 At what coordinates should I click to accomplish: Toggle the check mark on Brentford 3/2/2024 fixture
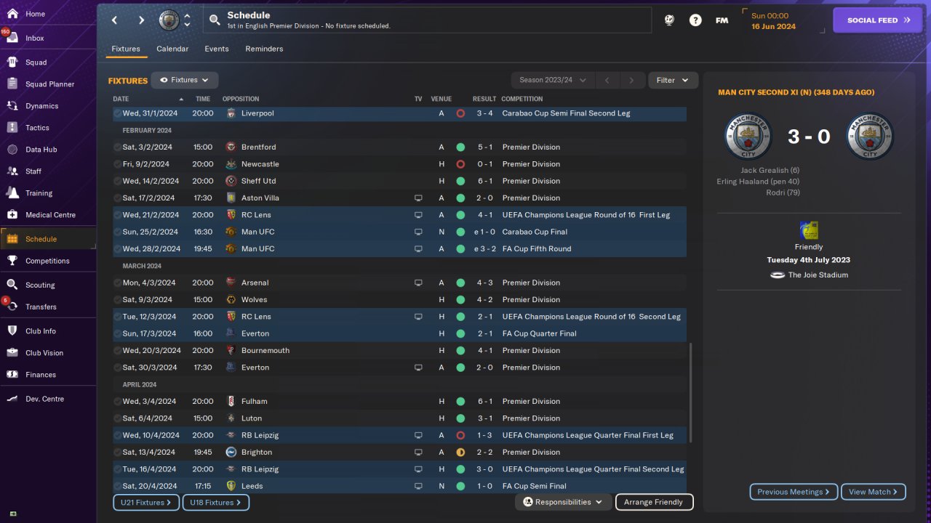pyautogui.click(x=117, y=147)
